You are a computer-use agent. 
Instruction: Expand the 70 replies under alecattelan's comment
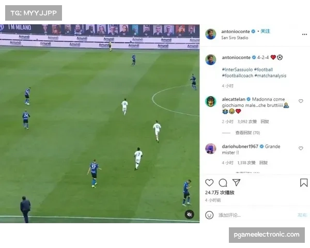(247, 133)
